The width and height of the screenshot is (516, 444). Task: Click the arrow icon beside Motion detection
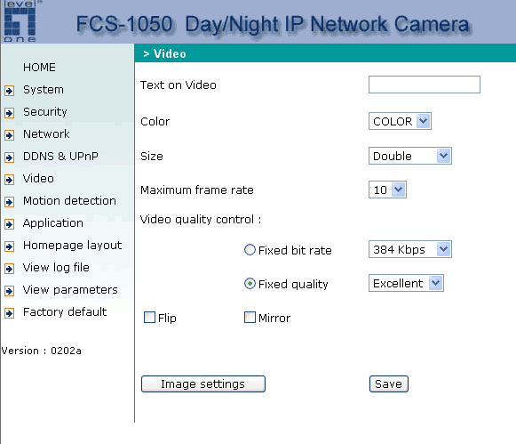coord(9,202)
